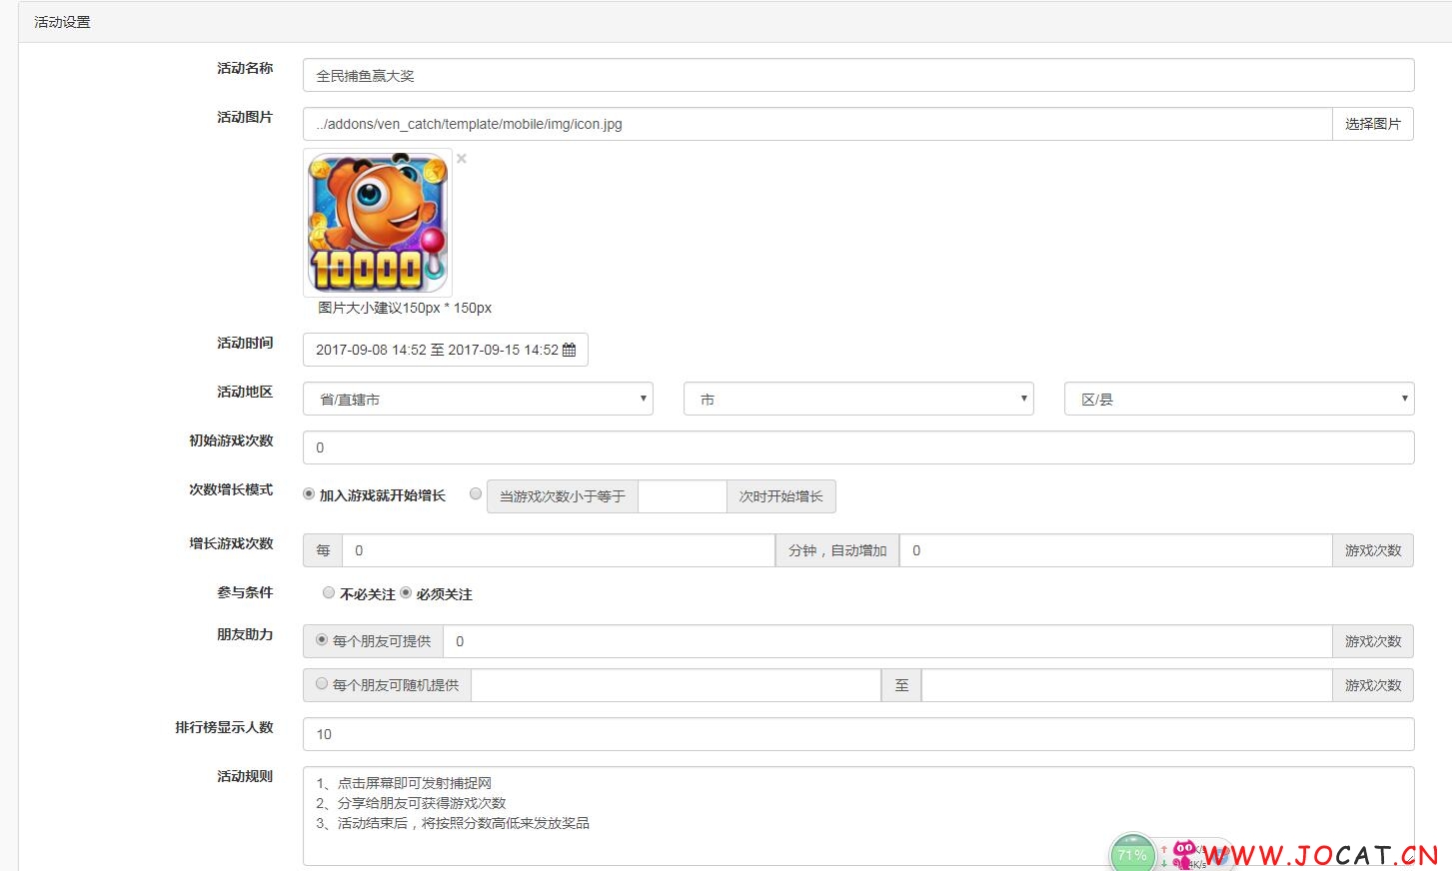This screenshot has width=1452, height=871.
Task: Click the 排行榜显示人数 field showing 10
Action: [x=858, y=734]
